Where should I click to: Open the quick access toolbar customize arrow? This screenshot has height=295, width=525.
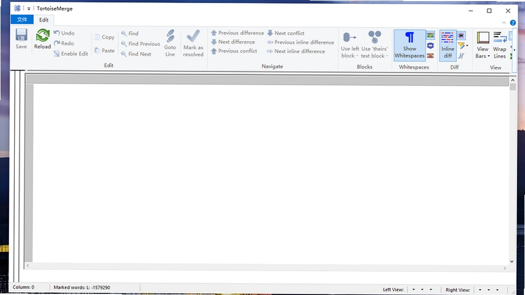[x=29, y=8]
